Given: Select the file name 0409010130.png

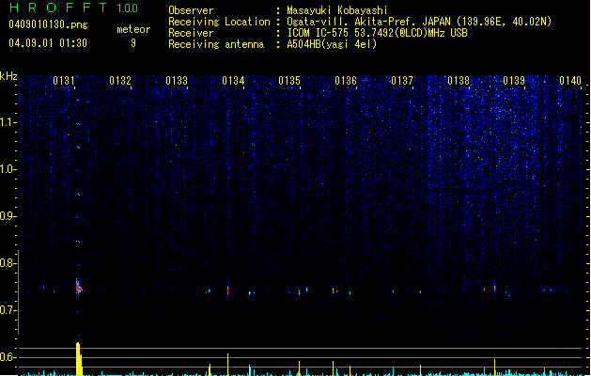Looking at the screenshot, I should point(48,24).
